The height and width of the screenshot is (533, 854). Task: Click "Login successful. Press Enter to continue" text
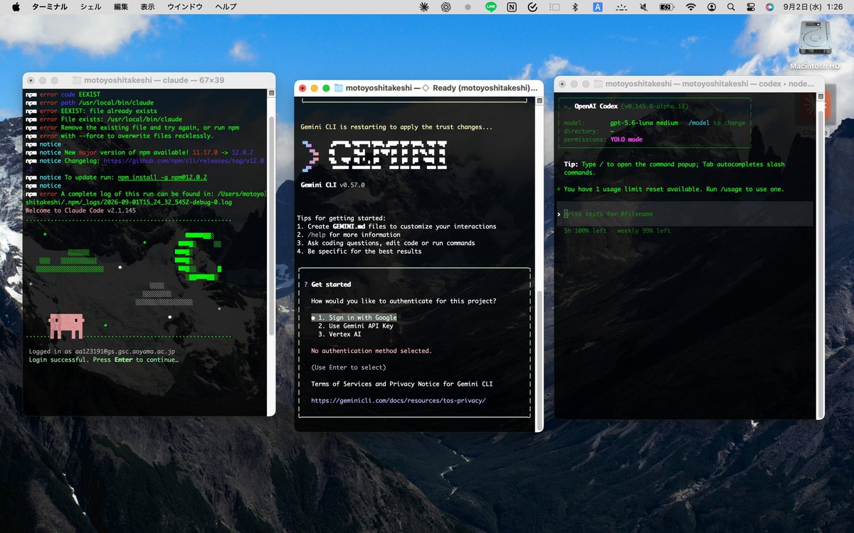tap(103, 360)
